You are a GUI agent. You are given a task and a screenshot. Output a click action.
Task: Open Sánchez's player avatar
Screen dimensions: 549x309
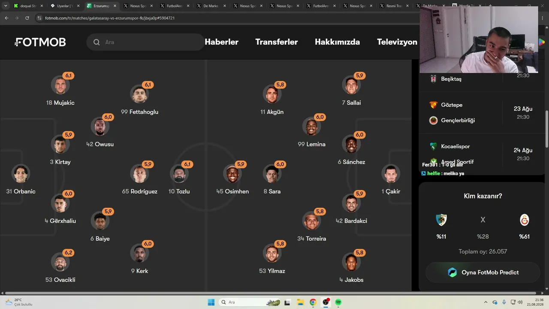(351, 144)
